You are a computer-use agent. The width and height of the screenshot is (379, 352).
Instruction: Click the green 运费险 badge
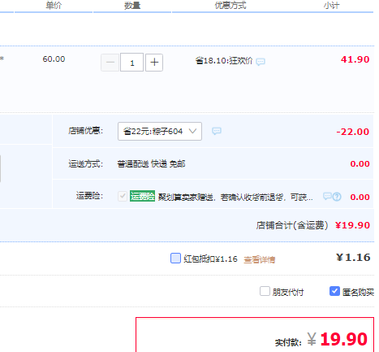[142, 196]
